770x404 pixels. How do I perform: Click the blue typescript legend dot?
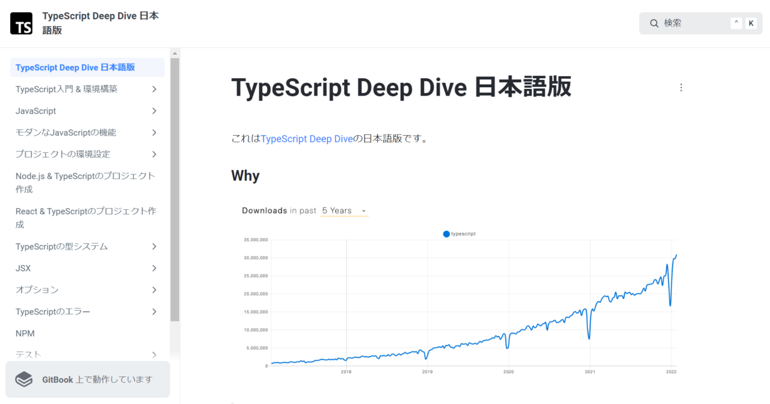click(x=446, y=234)
